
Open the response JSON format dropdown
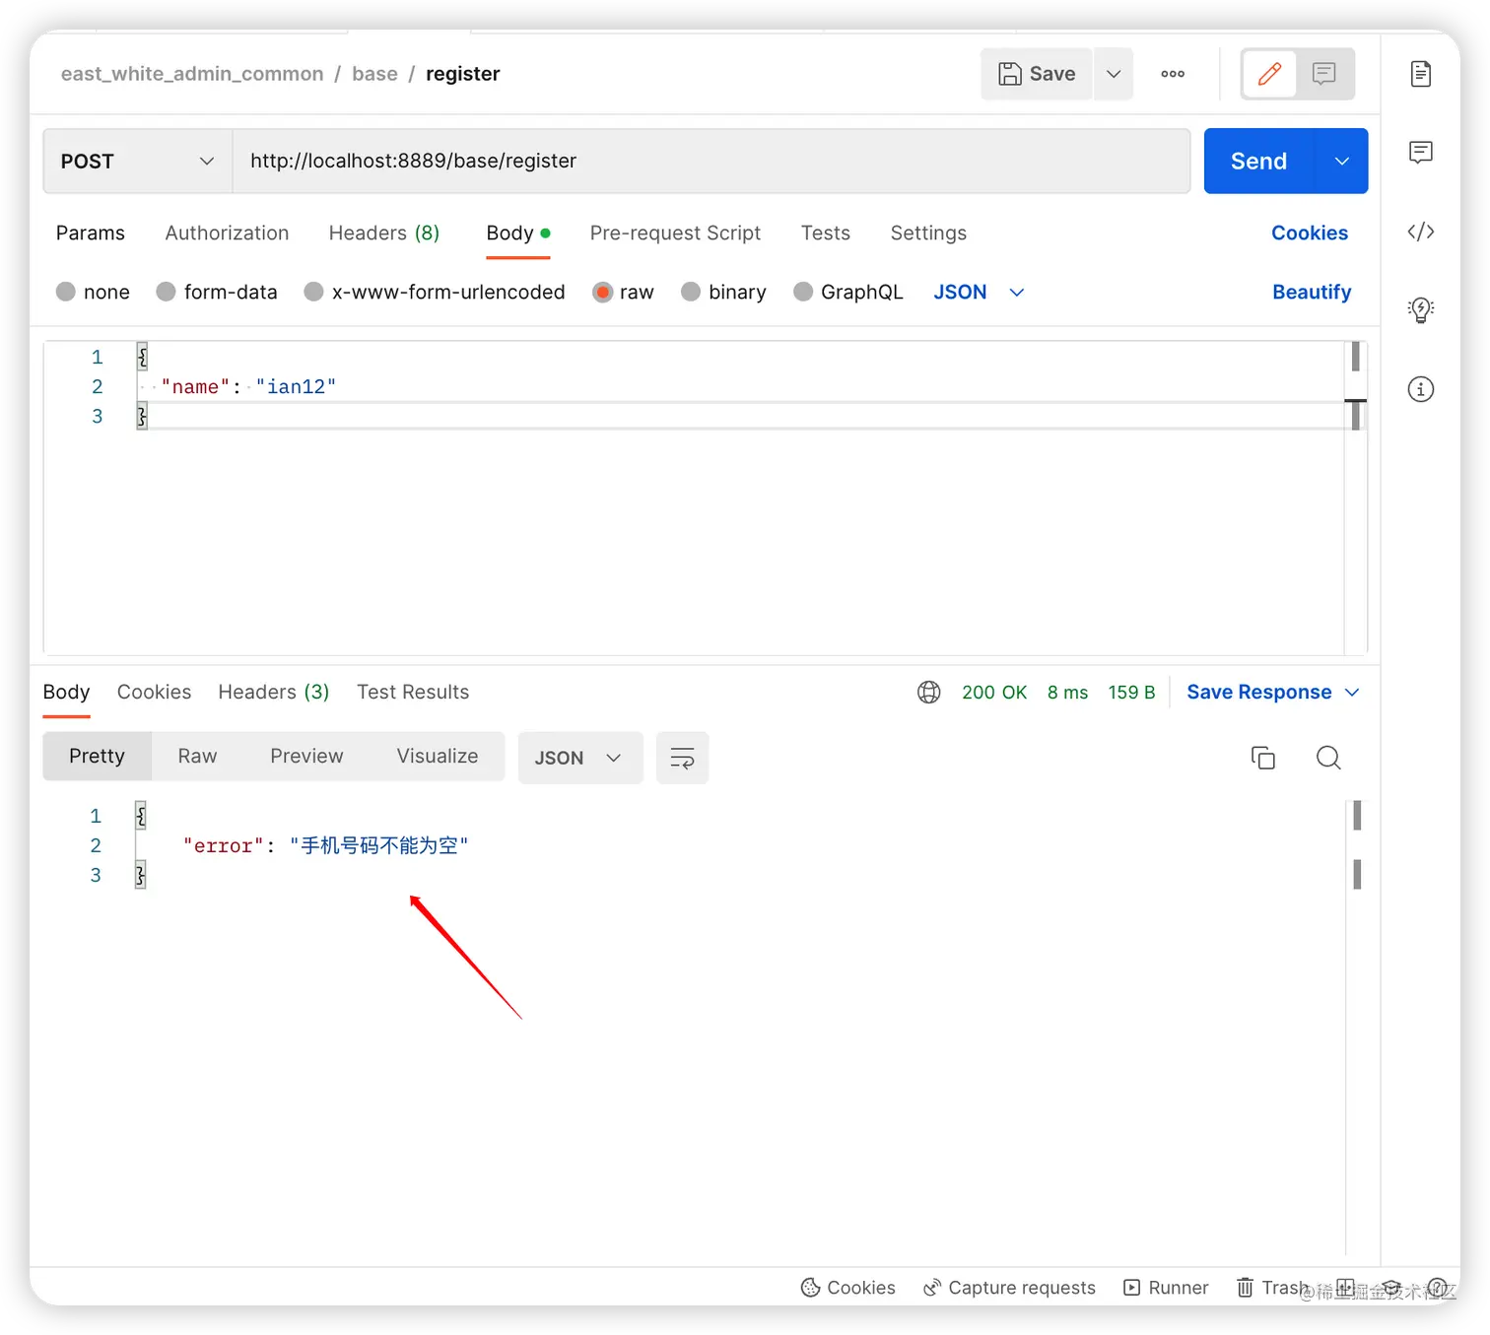pos(579,758)
